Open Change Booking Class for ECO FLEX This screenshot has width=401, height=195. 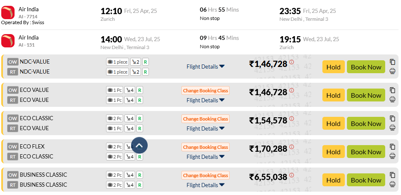coord(205,147)
